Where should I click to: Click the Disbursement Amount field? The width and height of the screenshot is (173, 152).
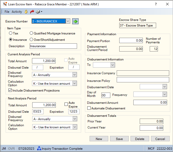click(150, 103)
